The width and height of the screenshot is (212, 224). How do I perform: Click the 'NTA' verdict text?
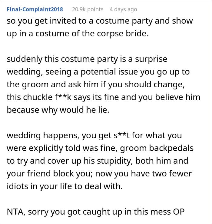click(x=16, y=212)
